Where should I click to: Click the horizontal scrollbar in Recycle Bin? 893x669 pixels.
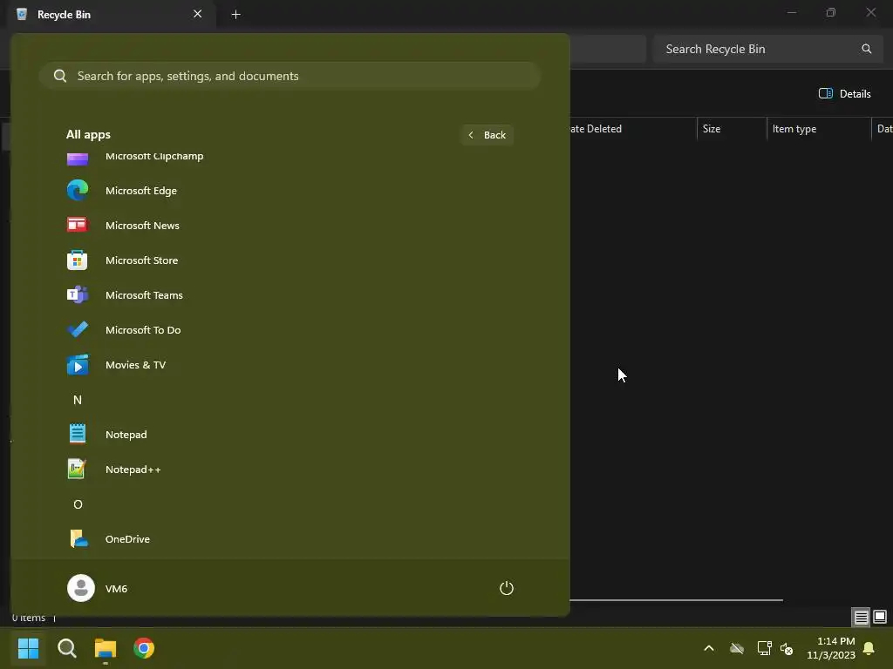[x=676, y=599]
